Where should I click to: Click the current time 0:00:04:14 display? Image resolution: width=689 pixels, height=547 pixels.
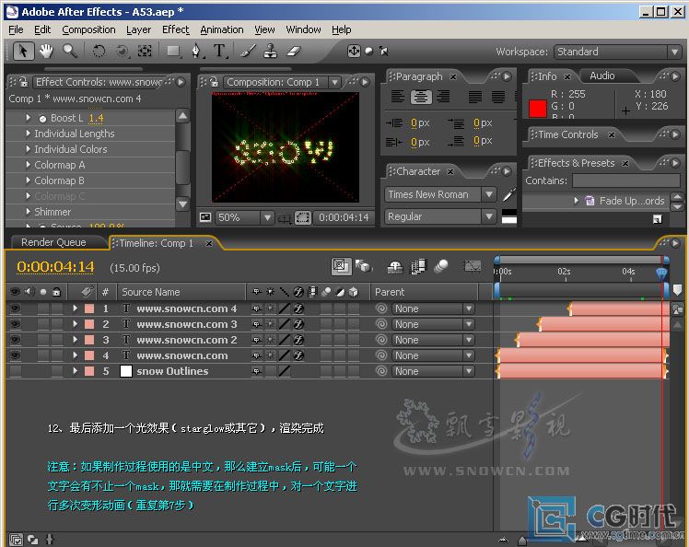(55, 267)
